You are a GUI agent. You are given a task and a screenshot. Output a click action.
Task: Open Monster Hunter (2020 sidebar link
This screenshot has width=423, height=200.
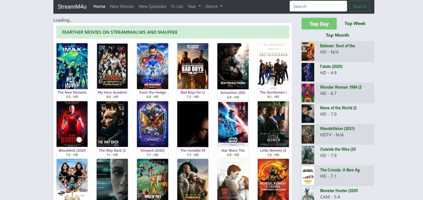pyautogui.click(x=339, y=191)
